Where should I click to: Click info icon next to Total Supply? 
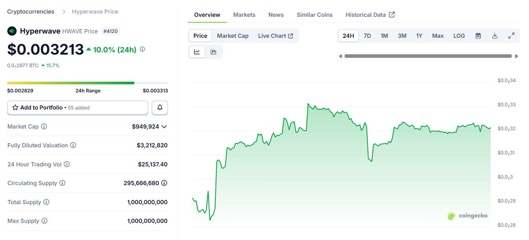click(x=46, y=202)
